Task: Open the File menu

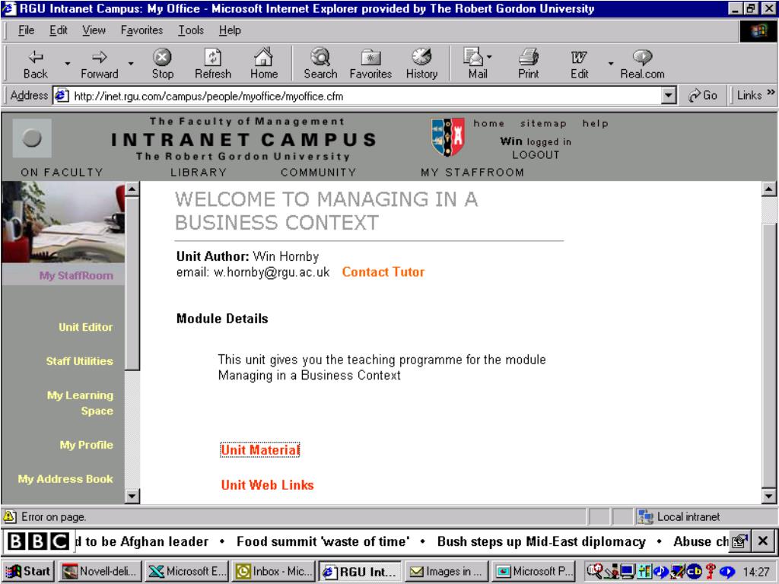Action: [27, 30]
